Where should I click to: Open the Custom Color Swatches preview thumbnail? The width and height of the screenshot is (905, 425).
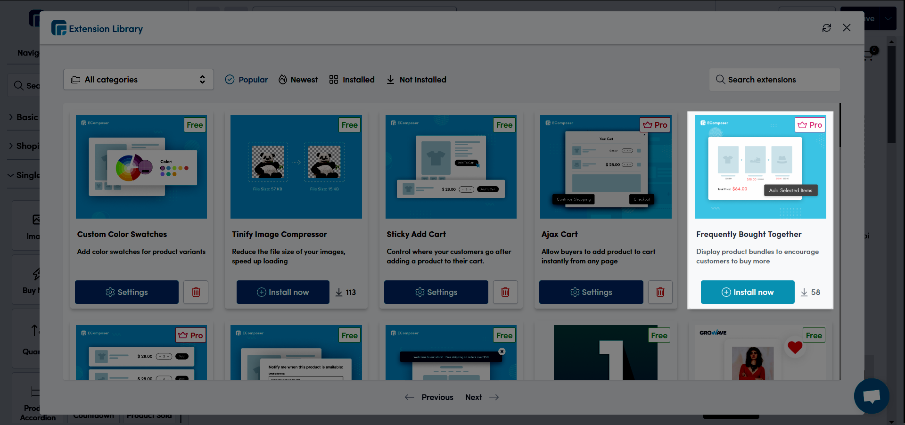(x=141, y=167)
